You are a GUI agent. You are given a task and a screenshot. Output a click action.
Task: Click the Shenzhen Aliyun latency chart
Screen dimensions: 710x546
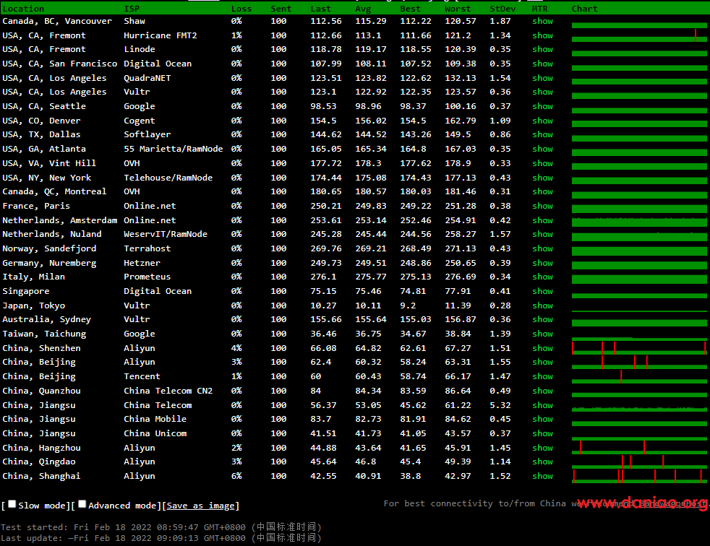[639, 348]
